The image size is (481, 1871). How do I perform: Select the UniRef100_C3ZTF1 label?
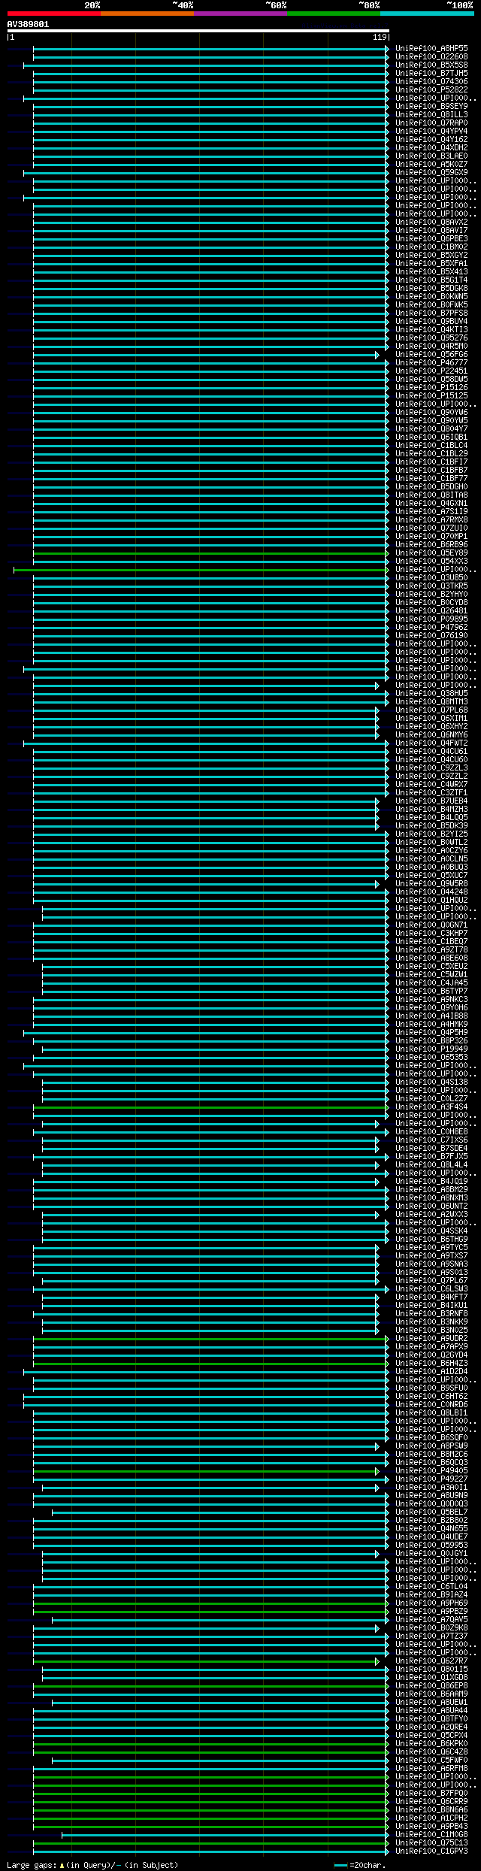pos(431,792)
